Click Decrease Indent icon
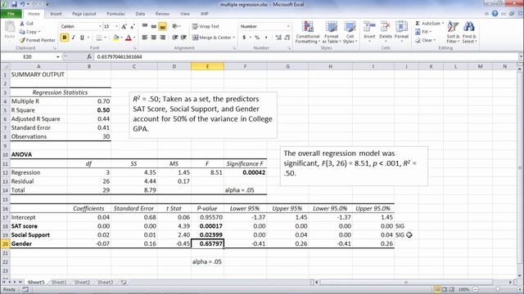524x294 pixels. tap(174, 38)
